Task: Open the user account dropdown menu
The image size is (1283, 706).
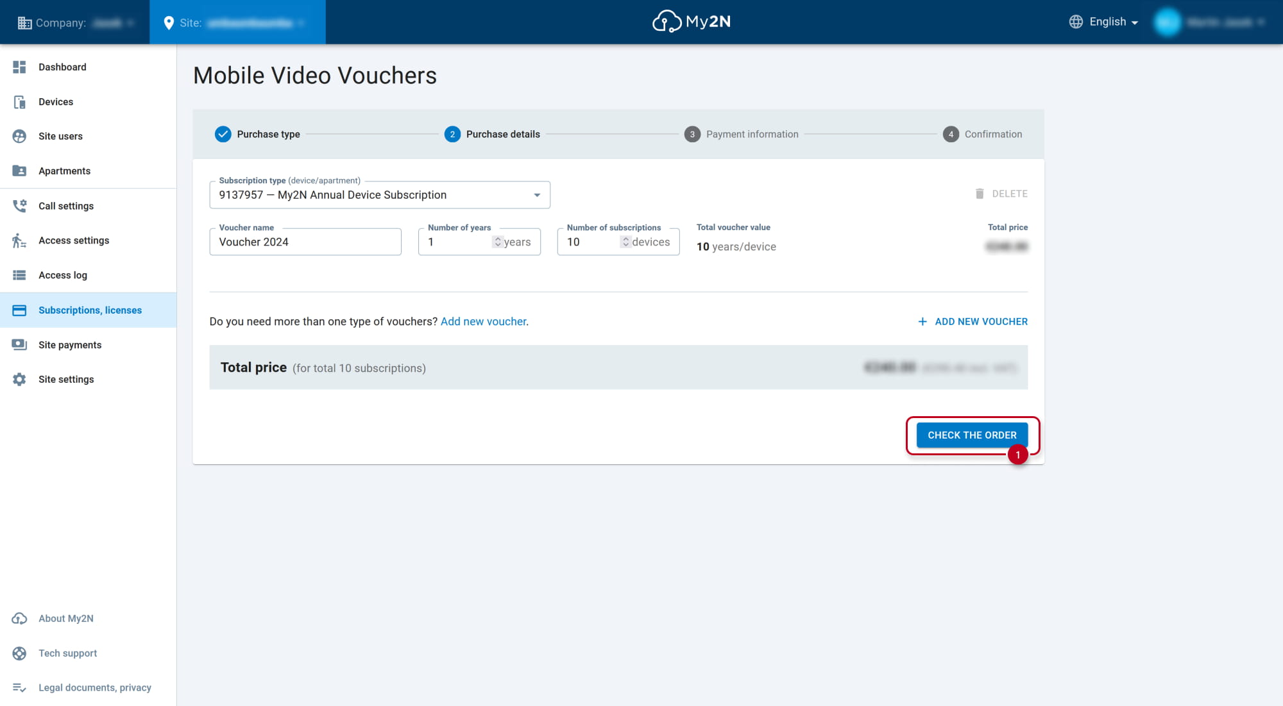Action: click(1209, 22)
